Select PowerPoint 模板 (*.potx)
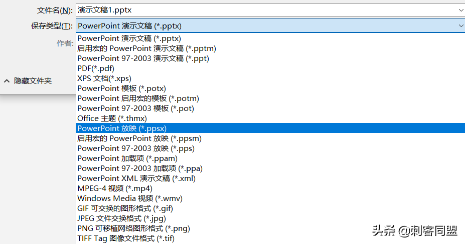The width and height of the screenshot is (465, 244). click(270, 88)
